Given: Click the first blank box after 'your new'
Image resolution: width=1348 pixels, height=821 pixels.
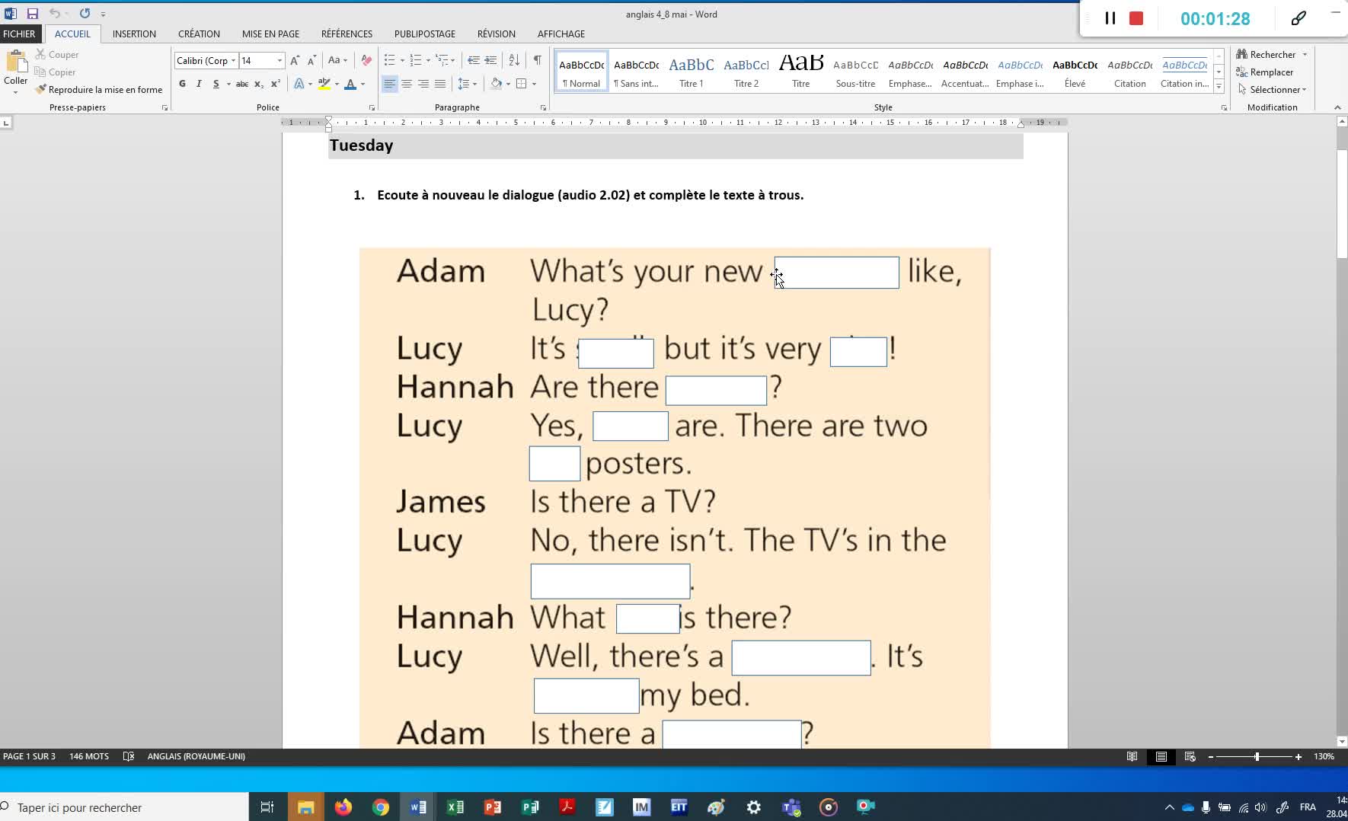Looking at the screenshot, I should (x=836, y=273).
